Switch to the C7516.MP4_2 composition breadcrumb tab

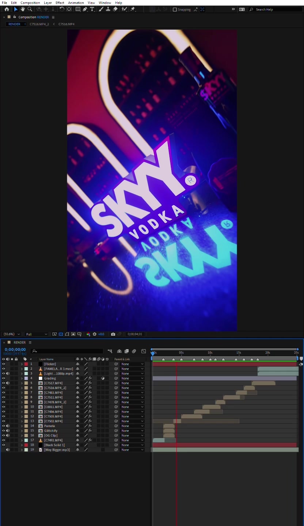(39, 24)
